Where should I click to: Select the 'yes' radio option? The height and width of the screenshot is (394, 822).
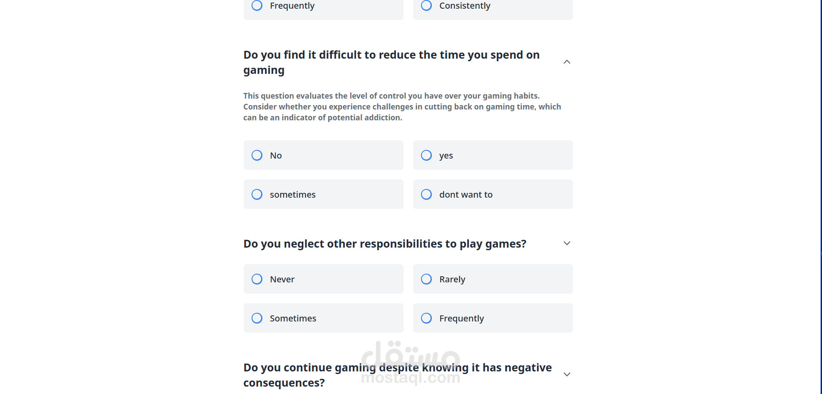(x=493, y=155)
